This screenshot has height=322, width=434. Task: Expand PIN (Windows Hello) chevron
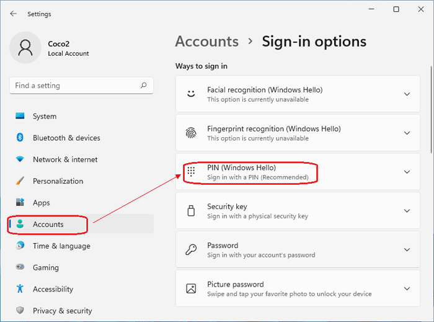(407, 172)
